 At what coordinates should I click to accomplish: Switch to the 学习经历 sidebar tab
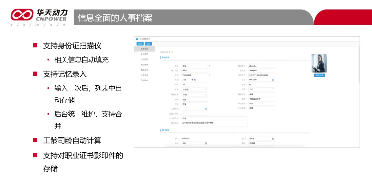144,54
